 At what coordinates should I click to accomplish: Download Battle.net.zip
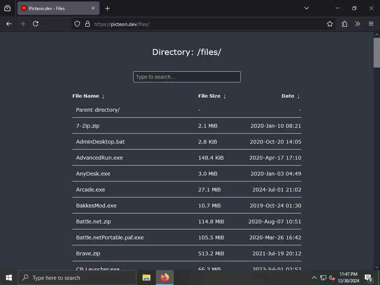click(94, 222)
